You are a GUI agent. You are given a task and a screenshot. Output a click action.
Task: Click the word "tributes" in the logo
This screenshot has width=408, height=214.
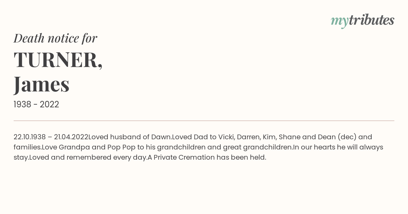click(372, 20)
